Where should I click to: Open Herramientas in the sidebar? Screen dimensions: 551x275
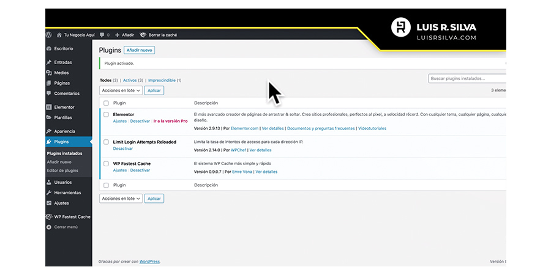click(67, 193)
